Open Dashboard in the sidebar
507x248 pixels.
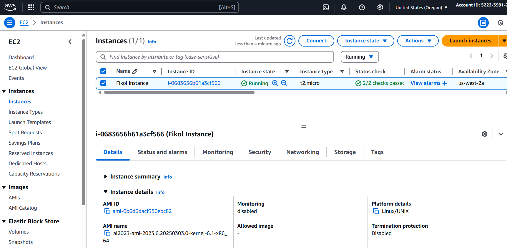(x=21, y=57)
